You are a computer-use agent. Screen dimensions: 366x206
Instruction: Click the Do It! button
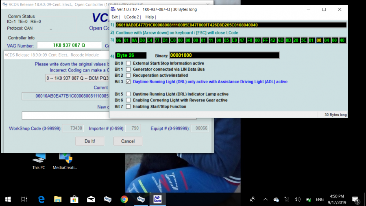pos(89,141)
